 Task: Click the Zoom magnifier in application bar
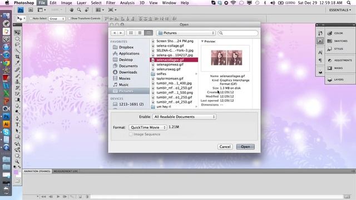tap(79, 10)
